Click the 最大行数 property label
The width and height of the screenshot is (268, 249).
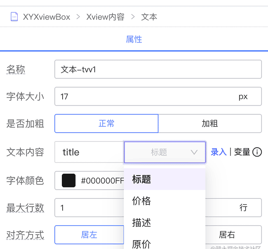tap(25, 208)
